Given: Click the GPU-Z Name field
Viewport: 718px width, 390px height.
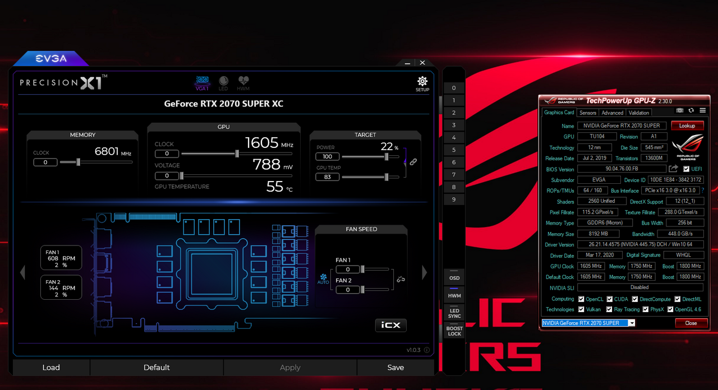Looking at the screenshot, I should pyautogui.click(x=622, y=126).
